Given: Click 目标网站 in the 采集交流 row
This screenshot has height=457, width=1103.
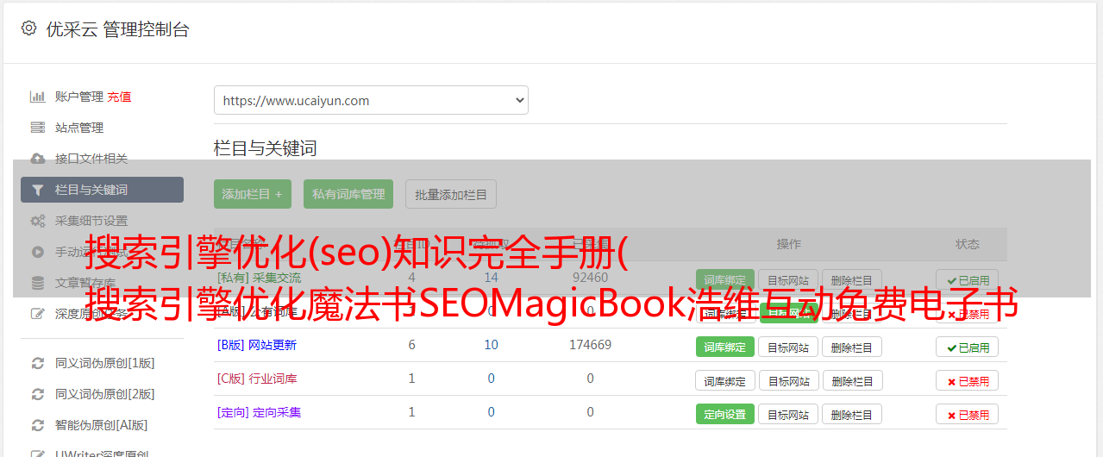Looking at the screenshot, I should click(788, 279).
